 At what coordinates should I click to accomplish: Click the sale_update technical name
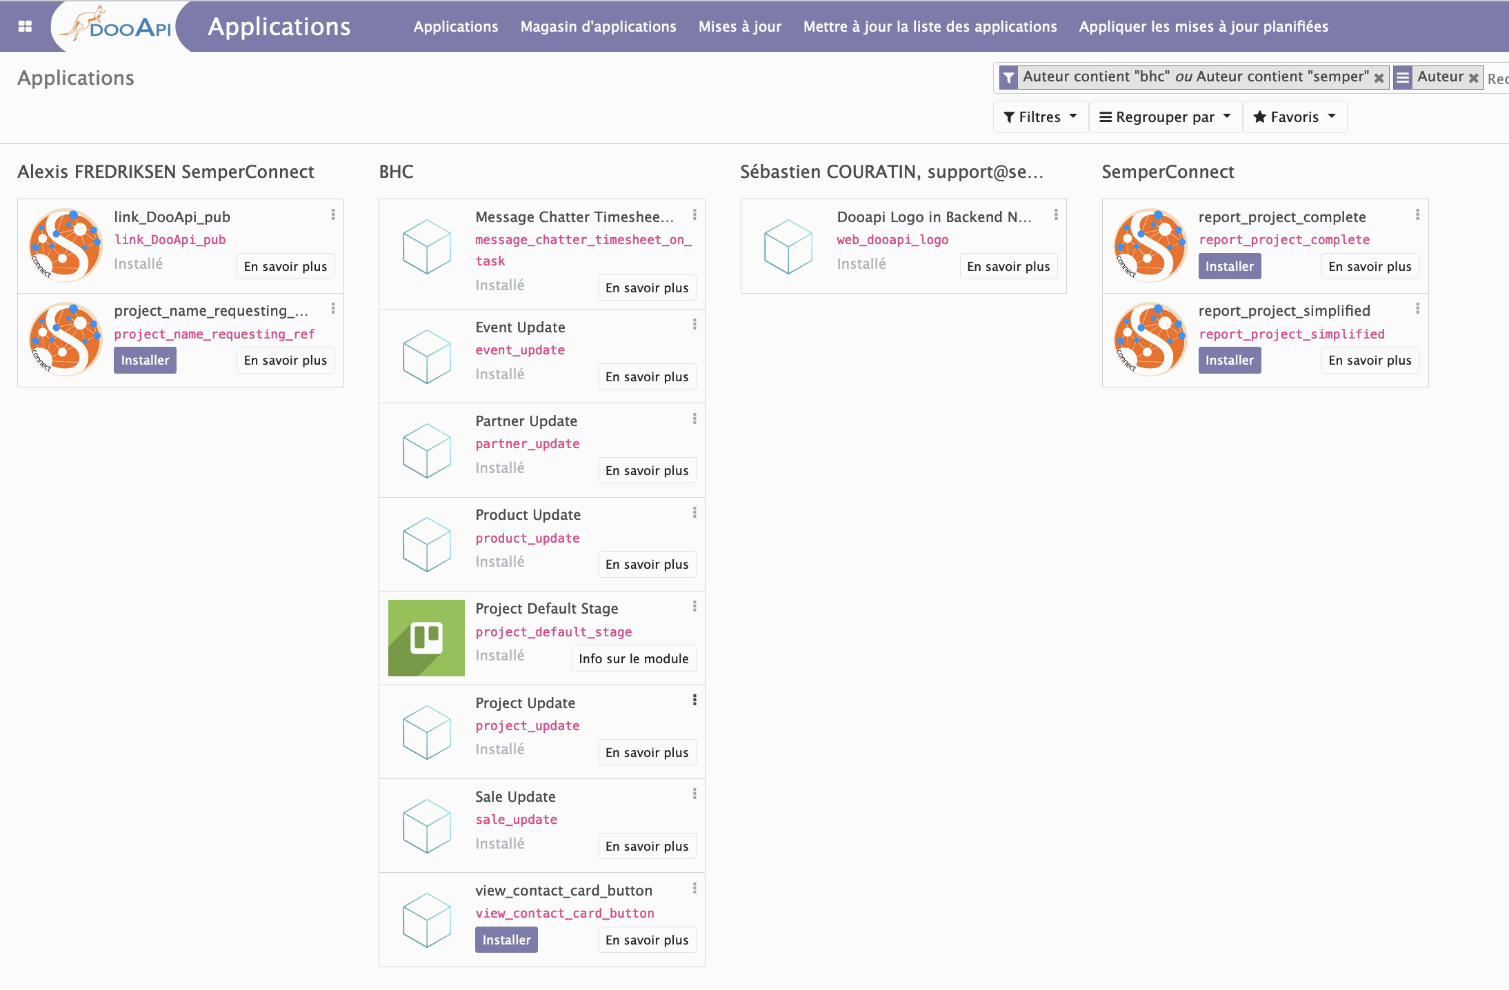(517, 819)
